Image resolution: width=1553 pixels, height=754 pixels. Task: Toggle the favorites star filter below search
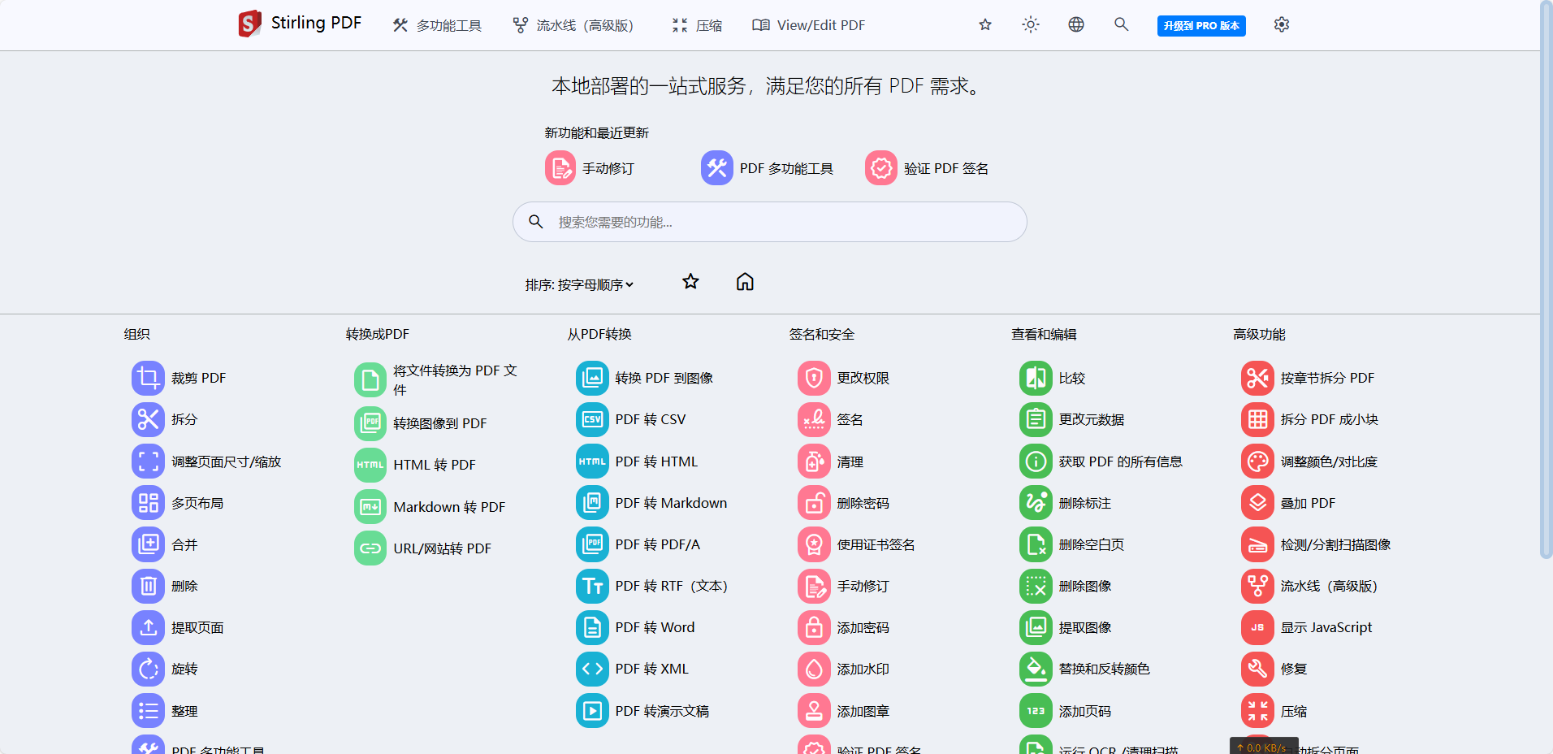pyautogui.click(x=690, y=282)
